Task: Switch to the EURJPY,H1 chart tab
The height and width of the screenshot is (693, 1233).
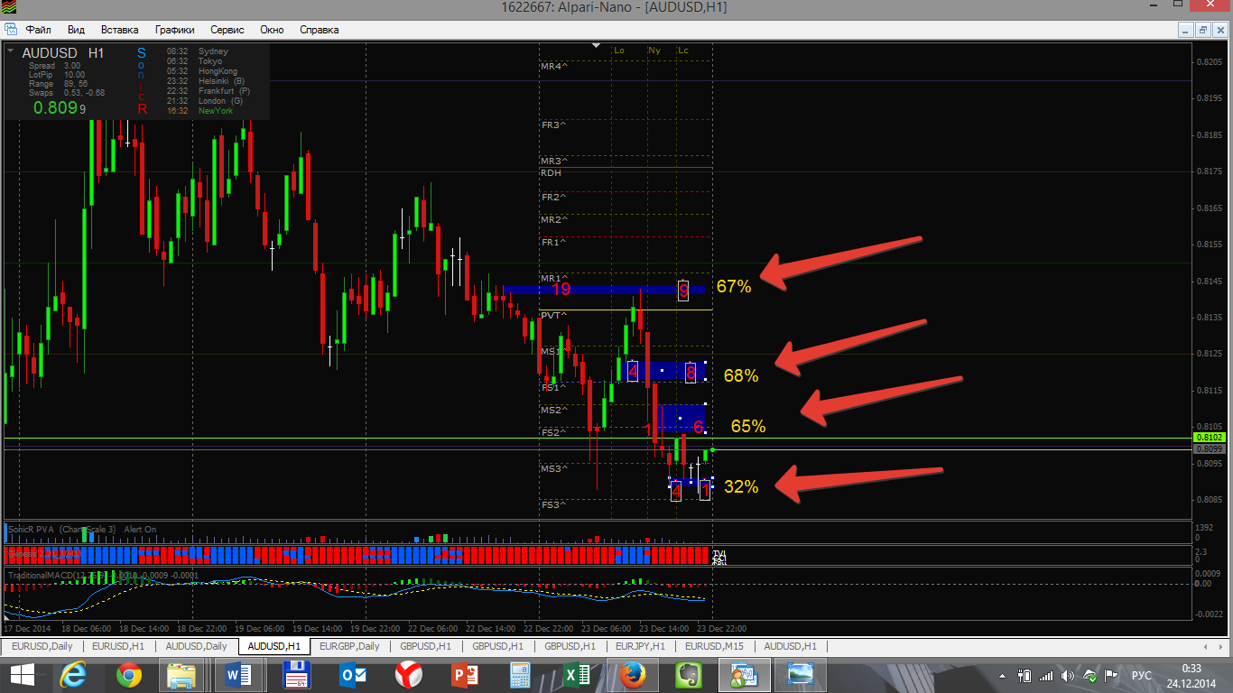Action: click(640, 646)
